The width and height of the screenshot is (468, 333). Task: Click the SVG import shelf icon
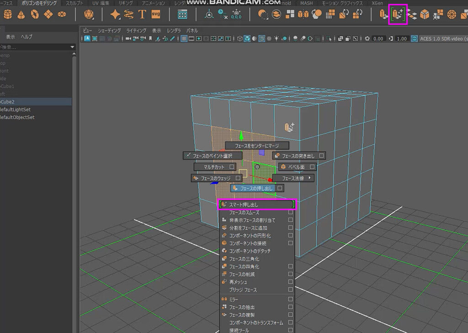[x=156, y=14]
